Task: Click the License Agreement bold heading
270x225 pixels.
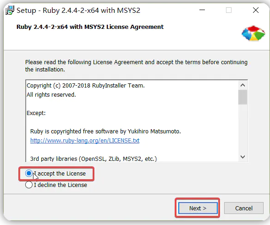Action: click(90, 27)
